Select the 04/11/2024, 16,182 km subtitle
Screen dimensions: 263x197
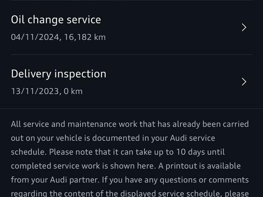58,37
